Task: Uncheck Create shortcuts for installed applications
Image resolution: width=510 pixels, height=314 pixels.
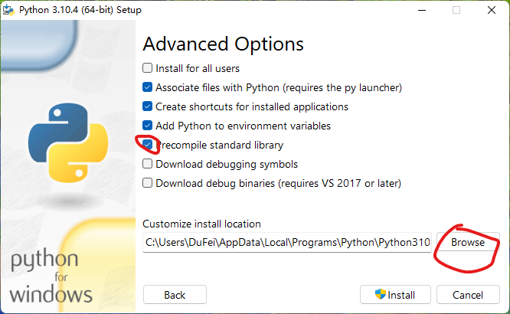Action: [147, 106]
